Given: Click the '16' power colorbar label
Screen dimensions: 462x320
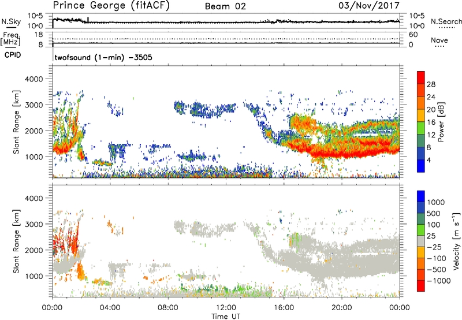Looking at the screenshot, I should [431, 122].
